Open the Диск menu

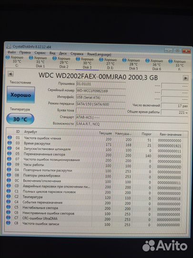63,54
